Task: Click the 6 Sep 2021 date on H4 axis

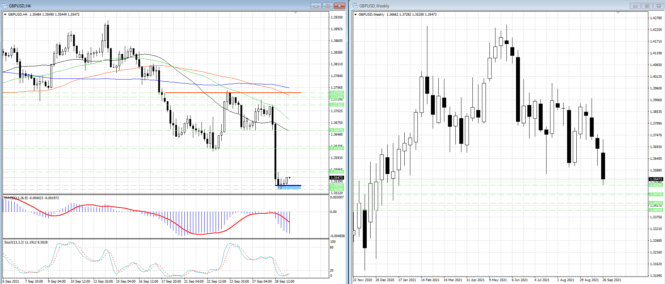Action: tap(11, 281)
